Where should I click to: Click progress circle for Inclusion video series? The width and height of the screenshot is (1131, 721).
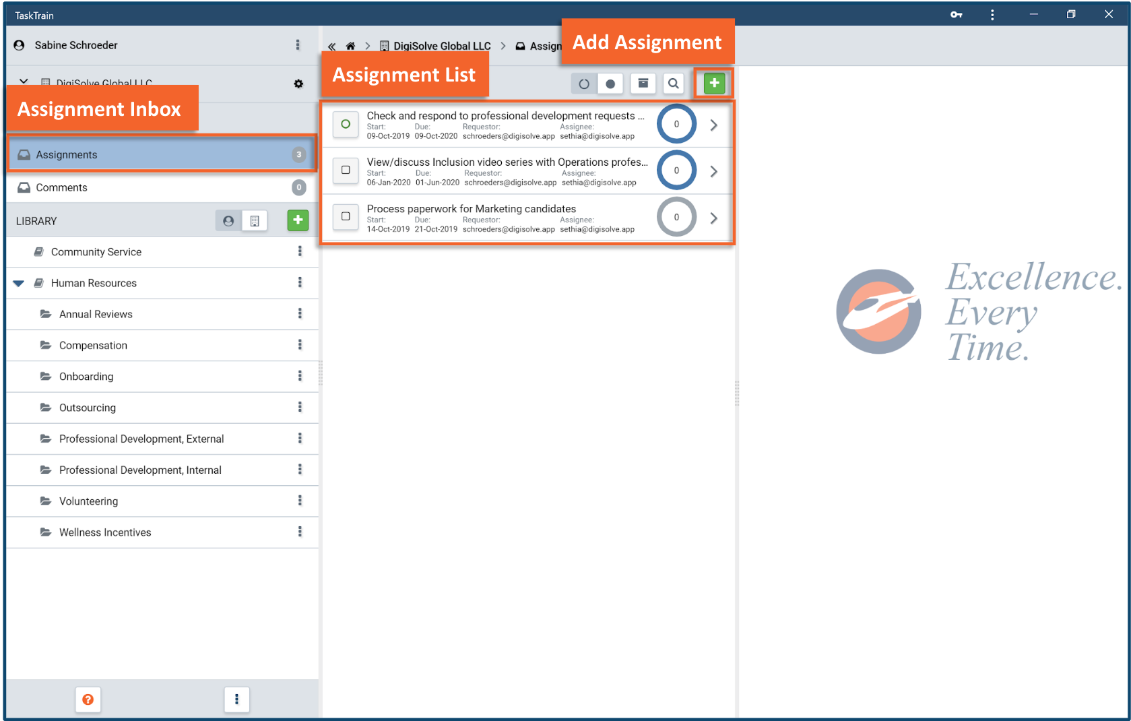[676, 170]
